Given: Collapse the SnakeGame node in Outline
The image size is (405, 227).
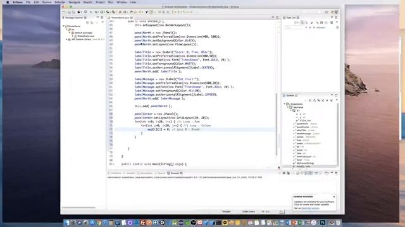Looking at the screenshot, I should (285, 104).
